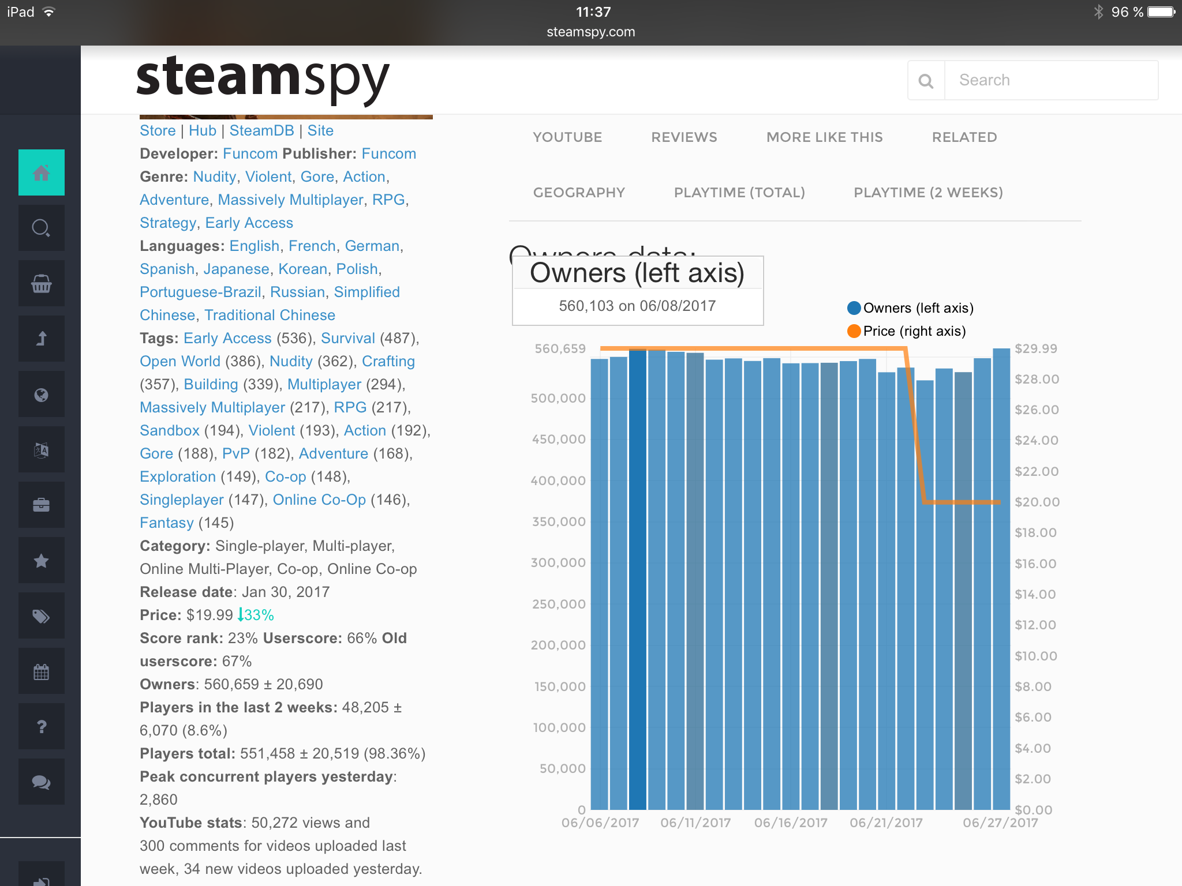
Task: Open the Exploration tag link
Action: pos(178,476)
